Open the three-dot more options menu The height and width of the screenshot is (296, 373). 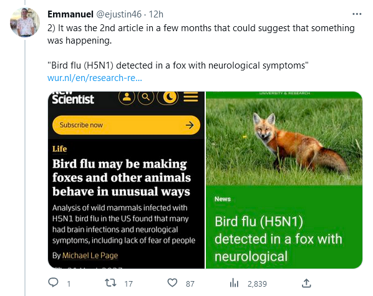pyautogui.click(x=357, y=14)
